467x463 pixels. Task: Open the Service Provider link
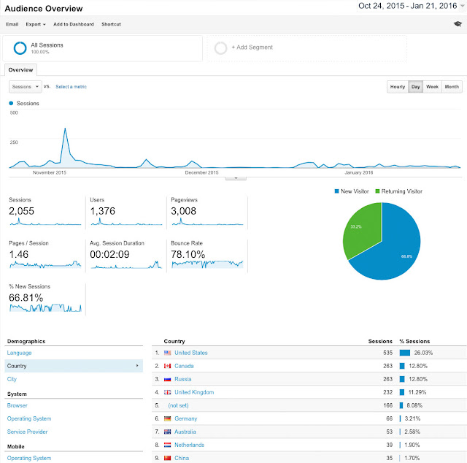coord(28,432)
